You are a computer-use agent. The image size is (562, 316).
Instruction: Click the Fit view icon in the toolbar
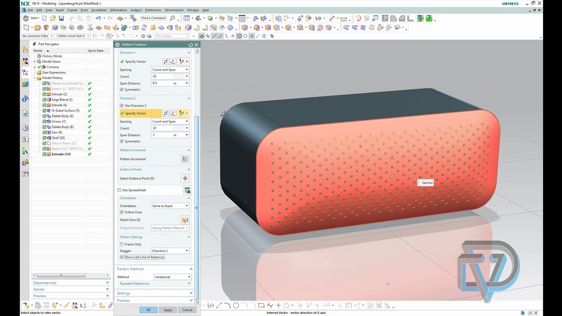pos(186,18)
